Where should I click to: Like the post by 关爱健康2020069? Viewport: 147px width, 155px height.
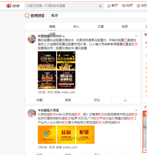click(125, 100)
